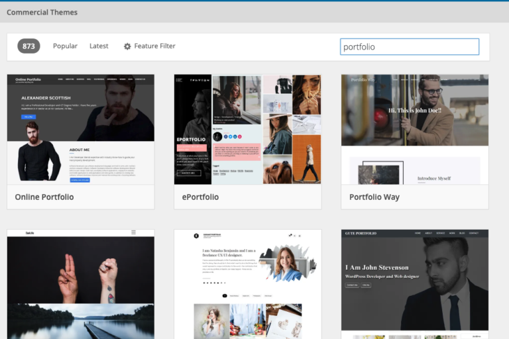The image size is (509, 339).
Task: Click the blue button in Online Portfolio hero
Action: click(x=28, y=117)
